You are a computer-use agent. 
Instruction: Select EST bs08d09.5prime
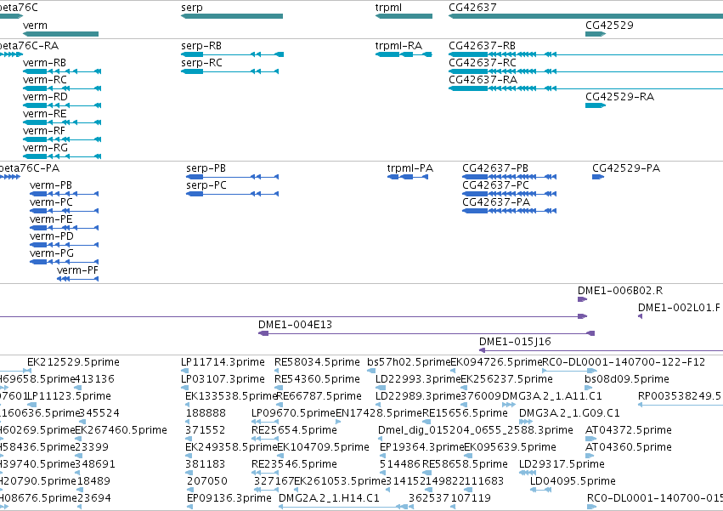point(627,379)
